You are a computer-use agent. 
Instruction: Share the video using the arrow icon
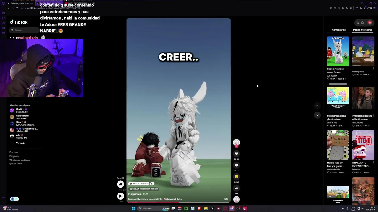click(x=236, y=188)
